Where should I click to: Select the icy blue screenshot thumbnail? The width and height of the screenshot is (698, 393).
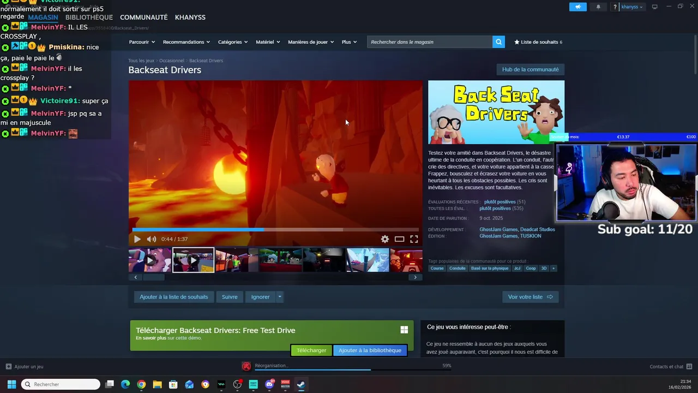pos(368,260)
